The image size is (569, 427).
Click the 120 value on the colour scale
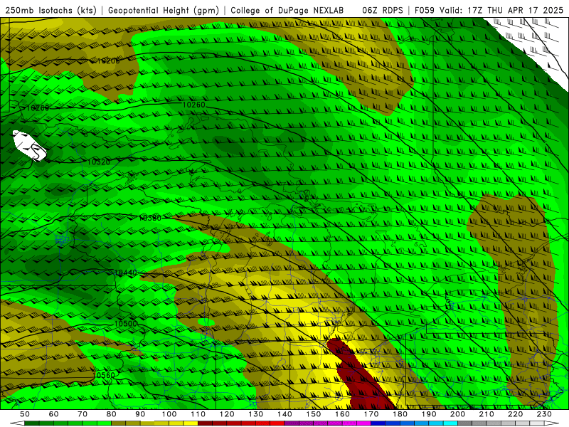(227, 414)
